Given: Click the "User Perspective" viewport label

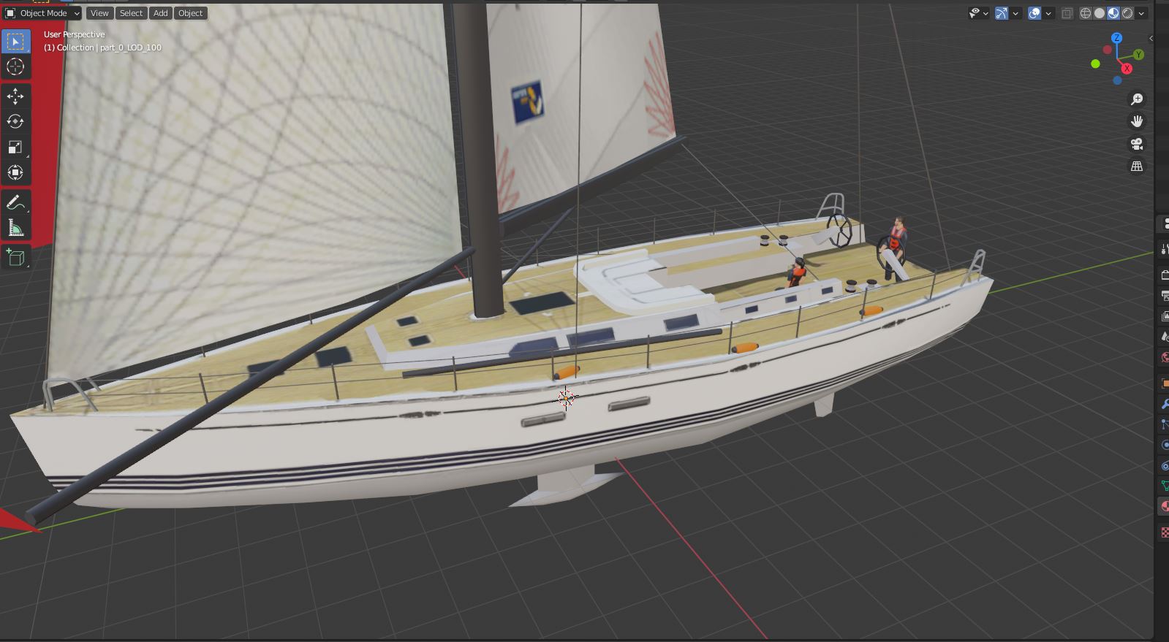Looking at the screenshot, I should (75, 34).
